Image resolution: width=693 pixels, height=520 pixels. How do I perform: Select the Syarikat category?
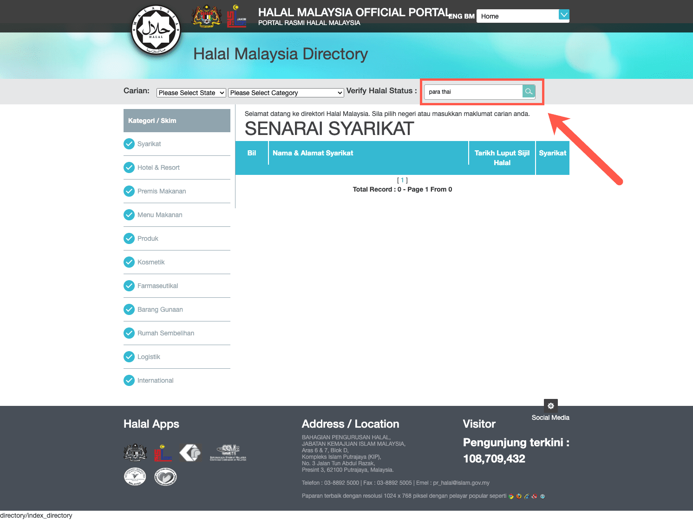tap(149, 144)
